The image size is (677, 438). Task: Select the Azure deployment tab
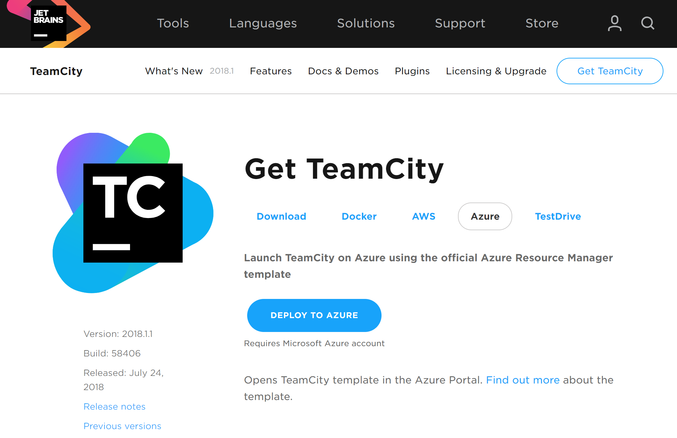(x=484, y=216)
